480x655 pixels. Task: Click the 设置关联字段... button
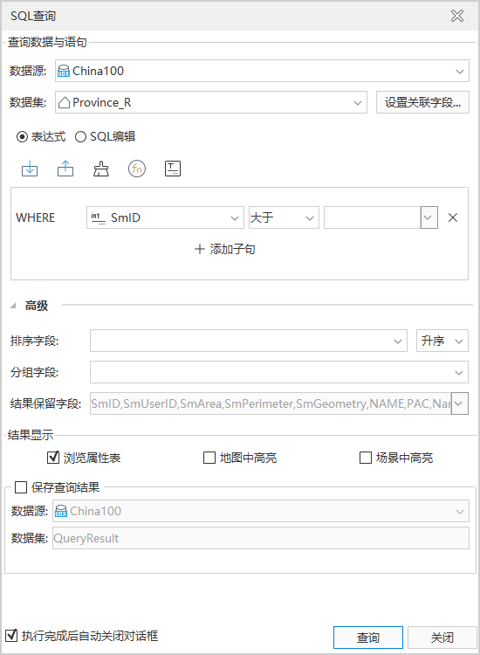(x=422, y=102)
